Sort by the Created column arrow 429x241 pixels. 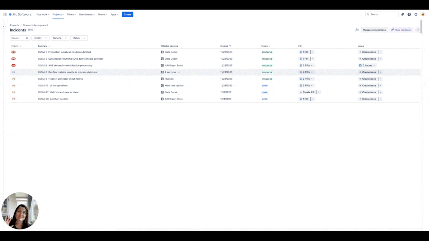point(230,46)
